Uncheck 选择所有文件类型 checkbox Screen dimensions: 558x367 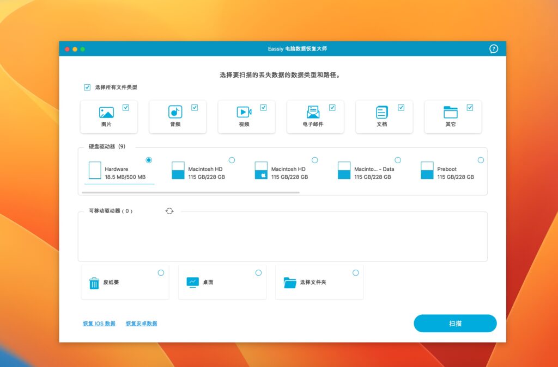[x=88, y=86]
